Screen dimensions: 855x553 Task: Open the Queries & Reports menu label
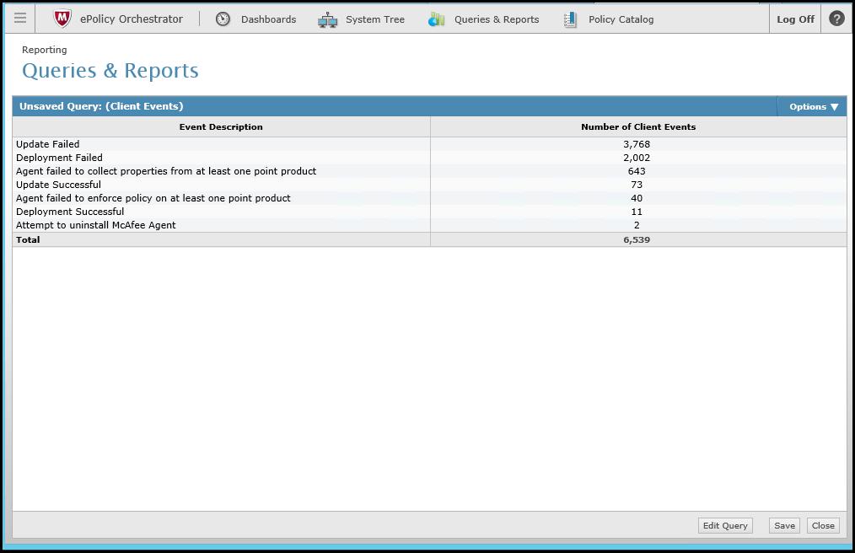[497, 19]
